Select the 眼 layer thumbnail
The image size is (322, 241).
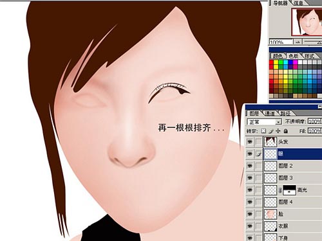[x=270, y=154]
